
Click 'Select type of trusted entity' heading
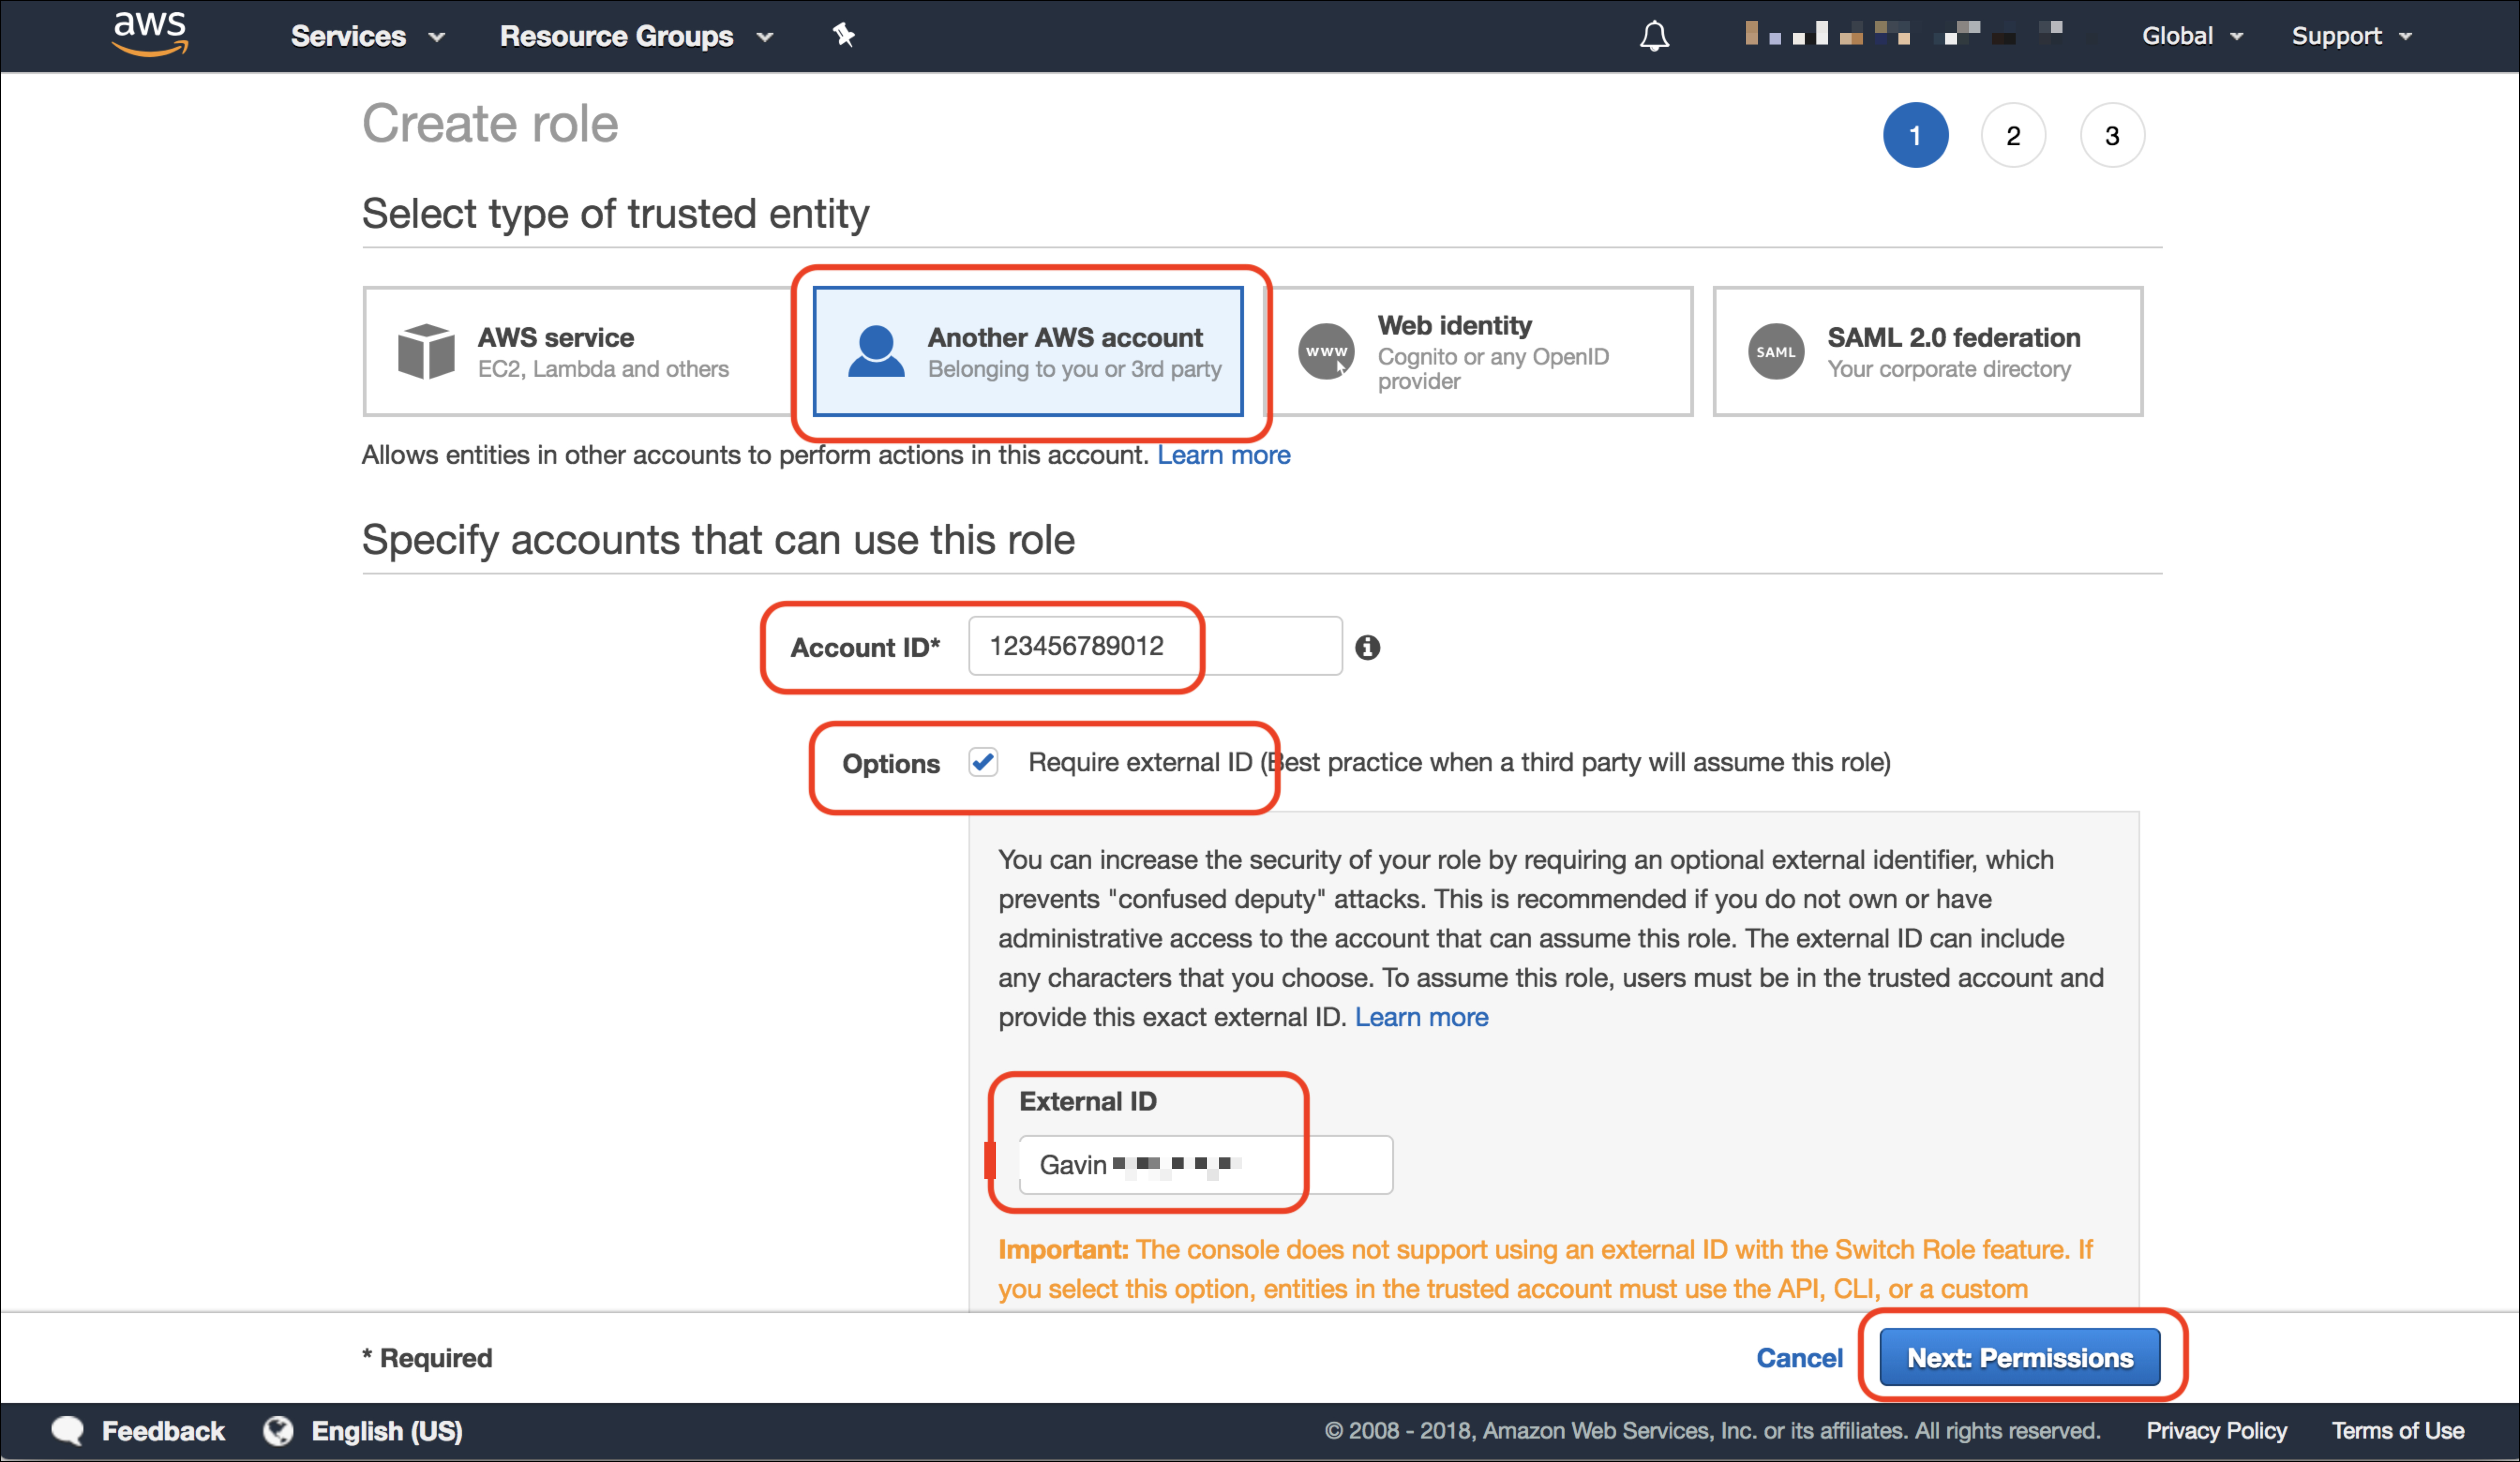click(615, 214)
